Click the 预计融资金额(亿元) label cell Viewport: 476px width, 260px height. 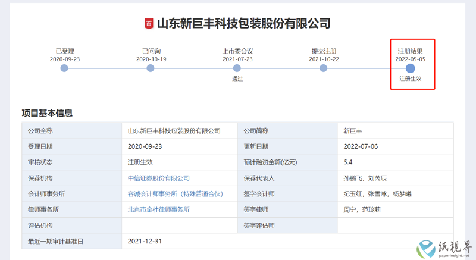287,162
